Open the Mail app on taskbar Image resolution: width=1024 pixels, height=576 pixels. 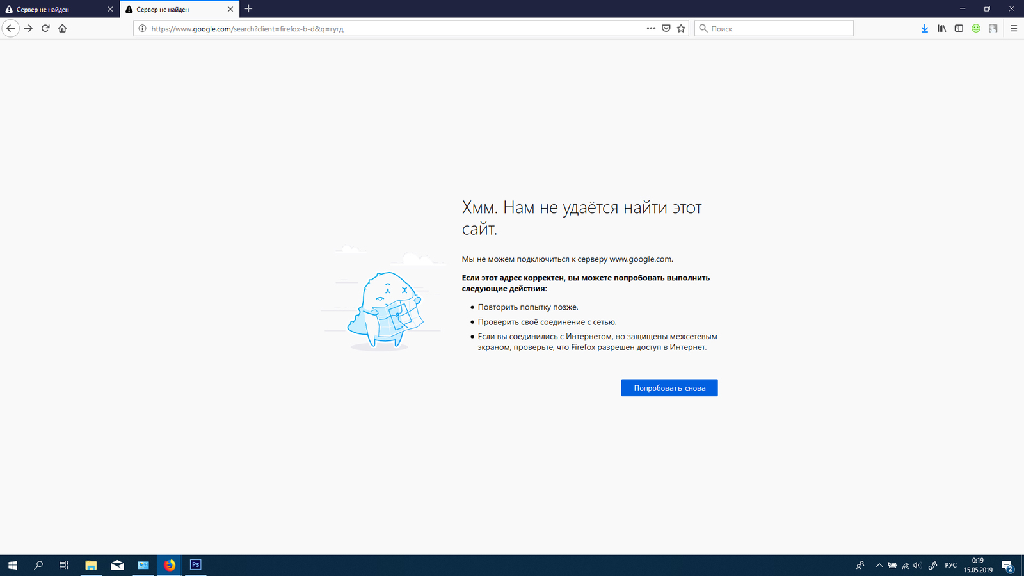(117, 565)
